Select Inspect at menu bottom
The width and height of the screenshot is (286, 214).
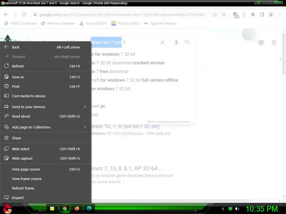coord(46,198)
